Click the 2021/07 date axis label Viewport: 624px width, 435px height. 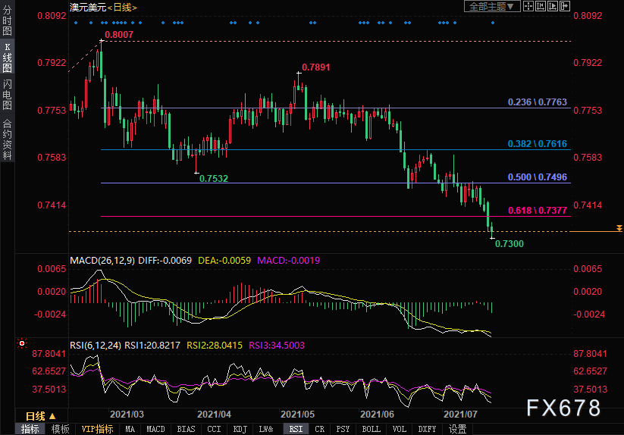click(x=460, y=415)
